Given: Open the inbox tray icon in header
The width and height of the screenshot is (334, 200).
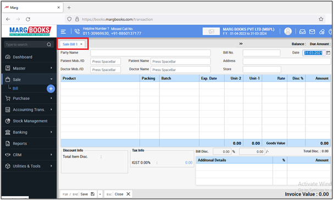Looking at the screenshot, I should click(302, 32).
